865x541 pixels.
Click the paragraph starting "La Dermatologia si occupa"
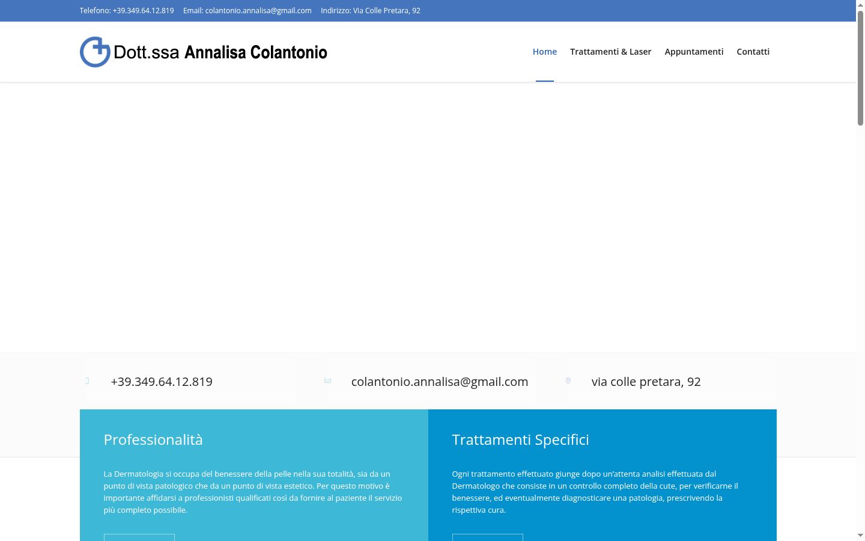[253, 492]
